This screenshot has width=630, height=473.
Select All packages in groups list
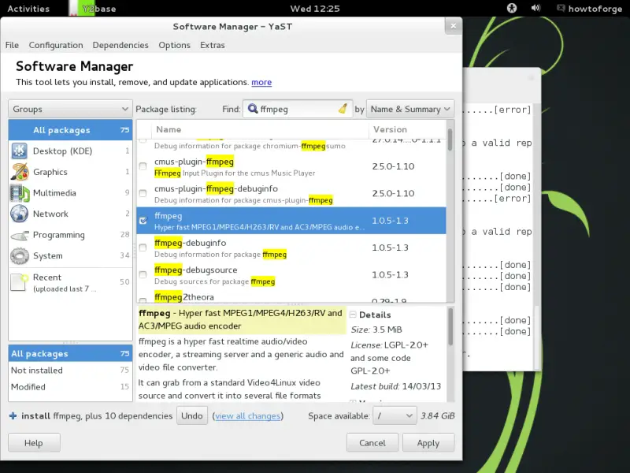click(x=70, y=130)
